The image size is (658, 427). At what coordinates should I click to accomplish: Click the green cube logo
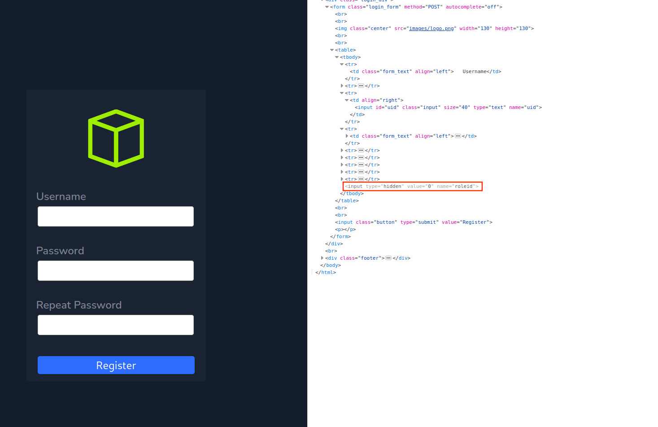(x=116, y=138)
